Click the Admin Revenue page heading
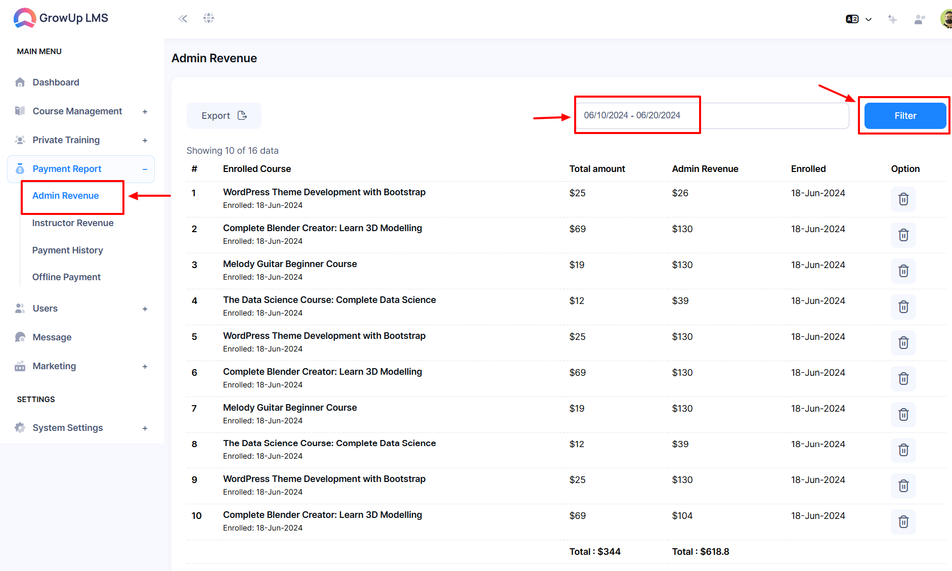The image size is (952, 571). coord(214,58)
